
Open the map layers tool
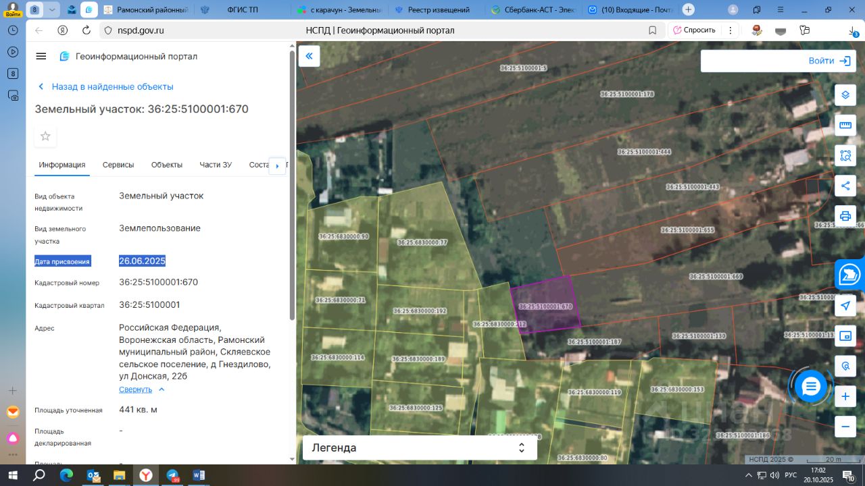845,94
